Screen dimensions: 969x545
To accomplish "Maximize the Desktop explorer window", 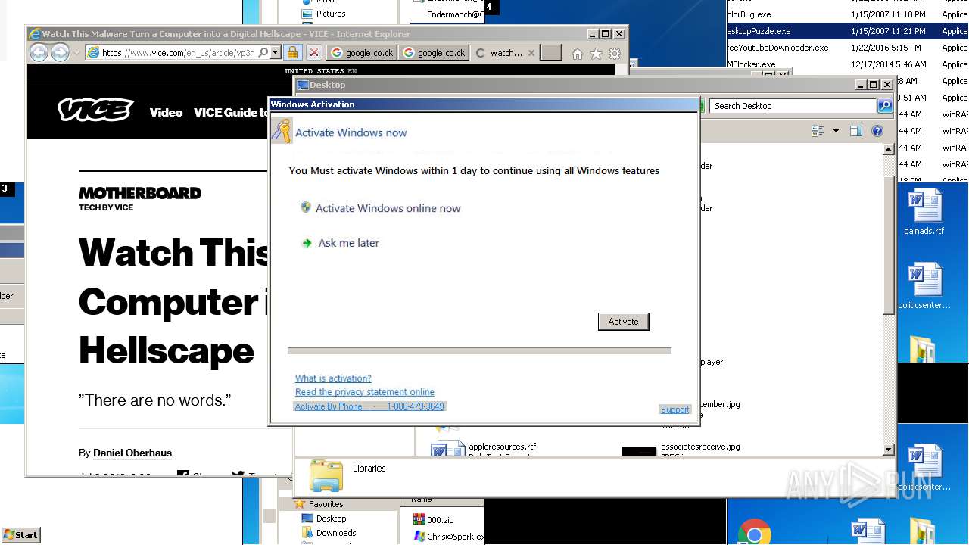I will (873, 85).
